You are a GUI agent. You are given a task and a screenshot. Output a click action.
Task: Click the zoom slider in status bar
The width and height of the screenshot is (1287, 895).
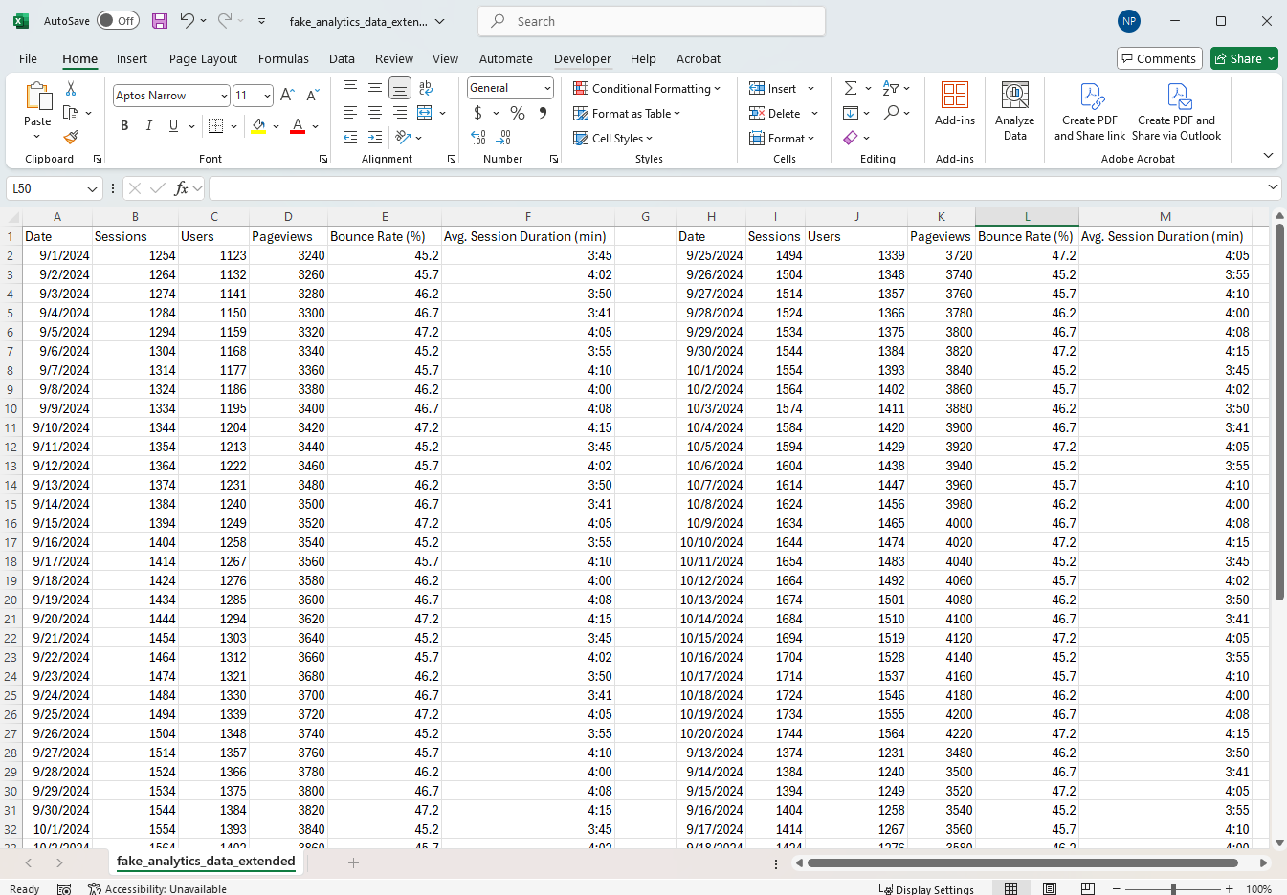[1173, 889]
